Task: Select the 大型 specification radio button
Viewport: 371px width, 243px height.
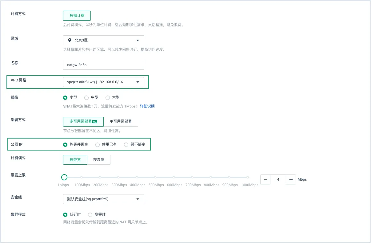Action: (108, 98)
